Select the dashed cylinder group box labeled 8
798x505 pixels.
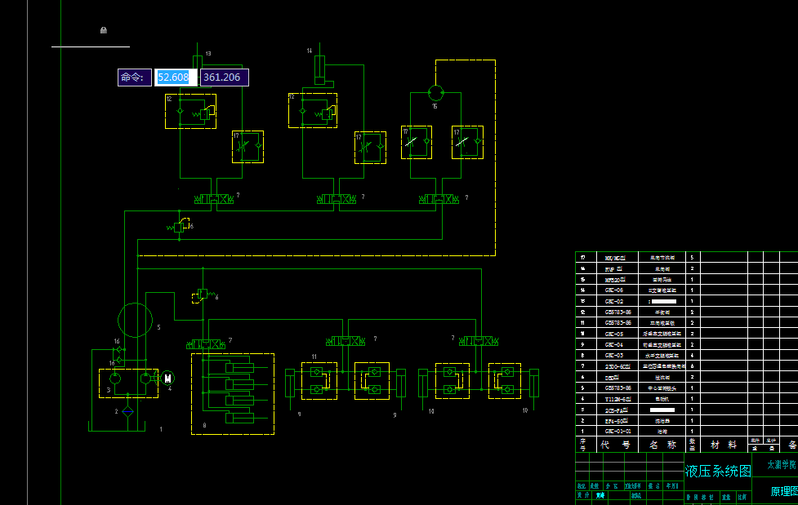pyautogui.click(x=233, y=394)
